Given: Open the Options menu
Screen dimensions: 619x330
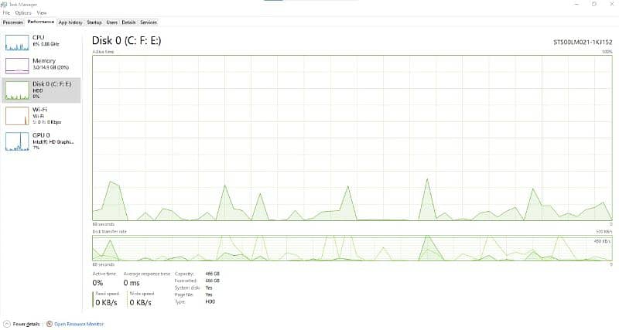Looking at the screenshot, I should (x=23, y=13).
